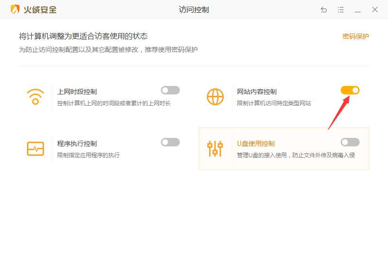Enable the 程序执行控制 toggle
The image size is (388, 255).
(170, 142)
